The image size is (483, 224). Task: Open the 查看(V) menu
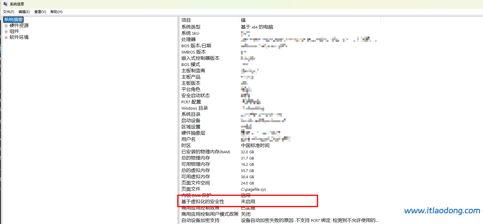coord(40,12)
